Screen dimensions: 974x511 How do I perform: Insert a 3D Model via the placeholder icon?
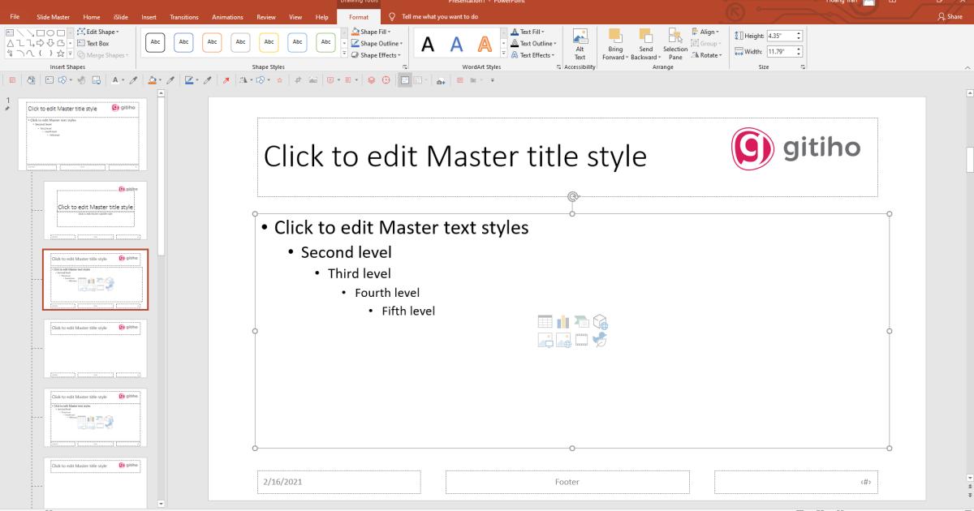point(601,320)
